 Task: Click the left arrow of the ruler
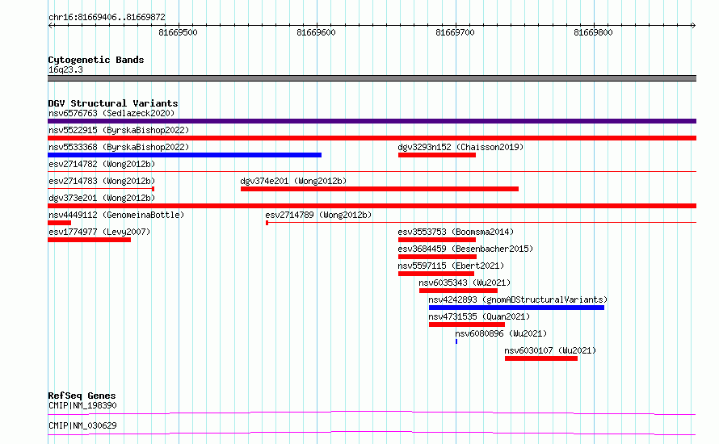(x=50, y=25)
